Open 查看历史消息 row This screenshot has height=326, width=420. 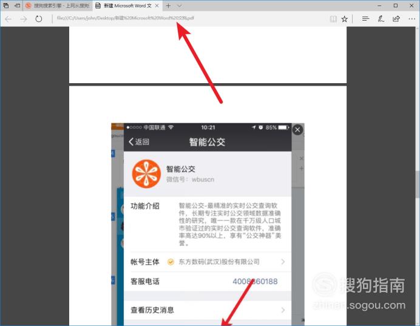(x=208, y=310)
